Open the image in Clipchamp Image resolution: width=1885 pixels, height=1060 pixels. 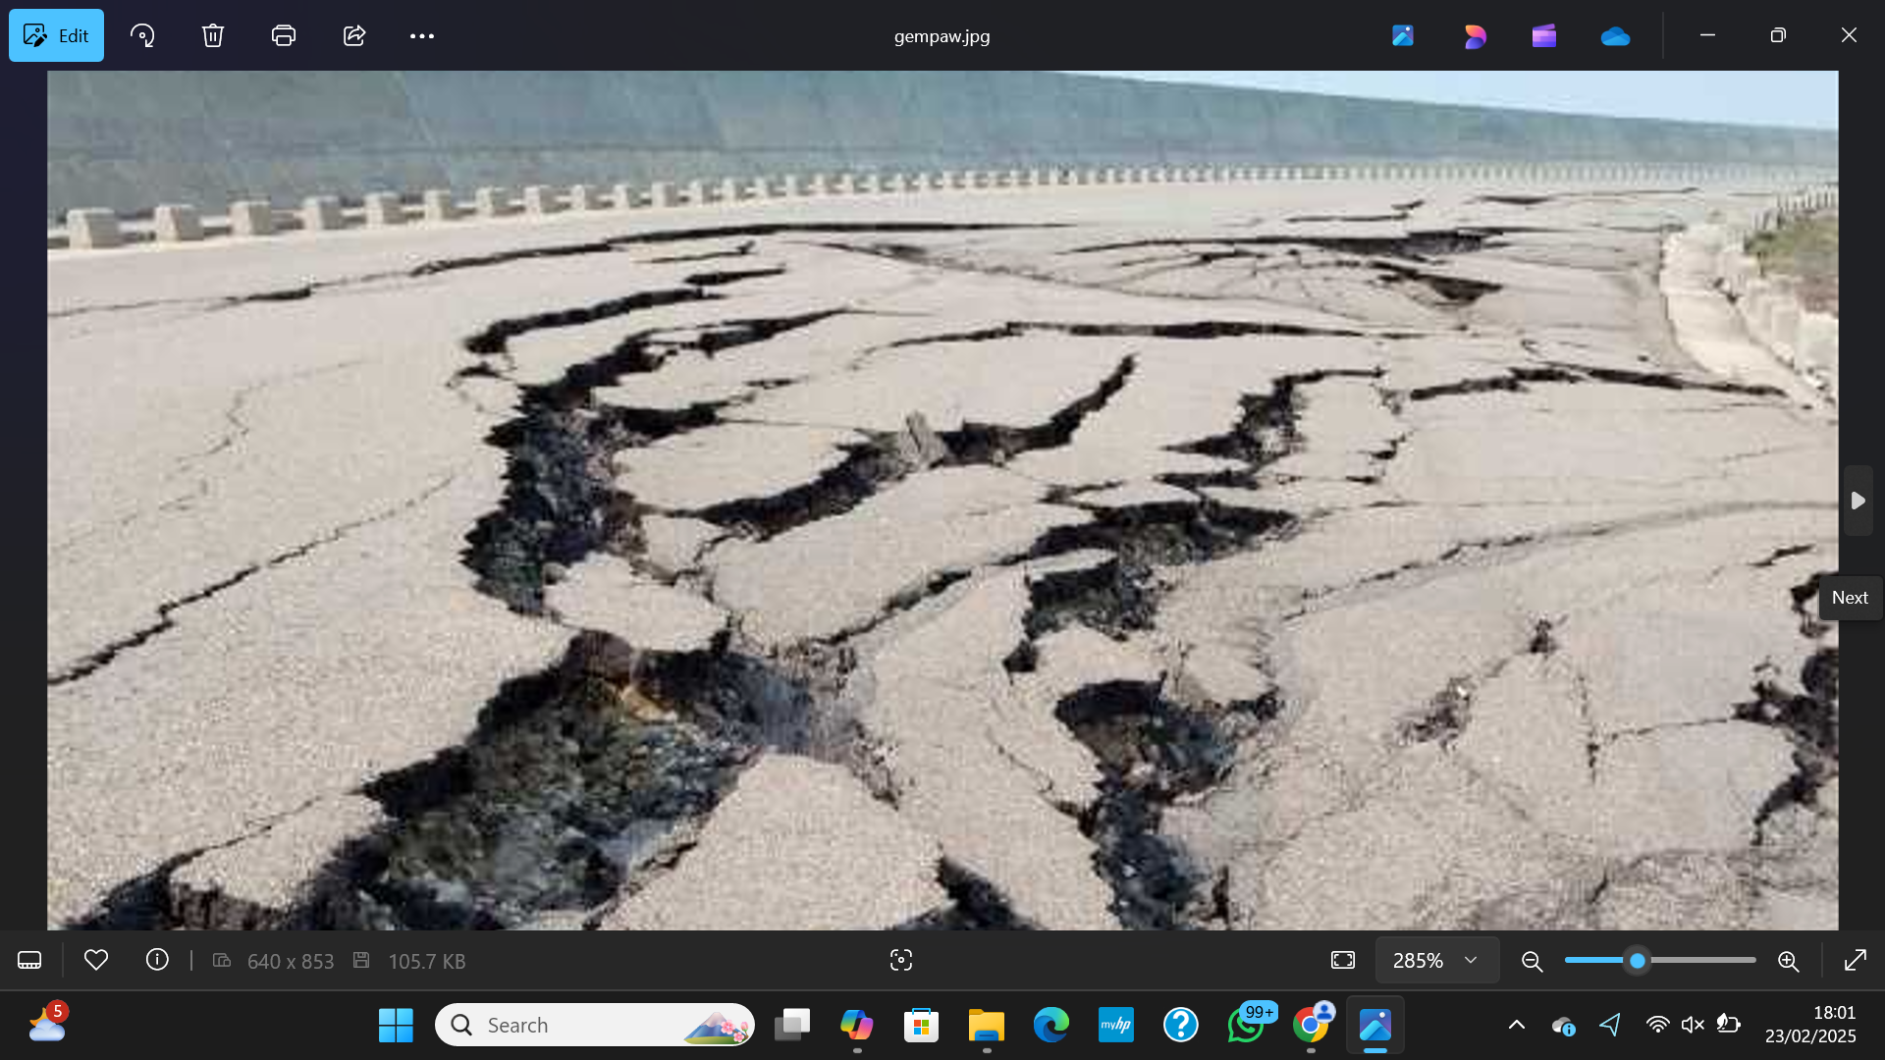coord(1544,35)
